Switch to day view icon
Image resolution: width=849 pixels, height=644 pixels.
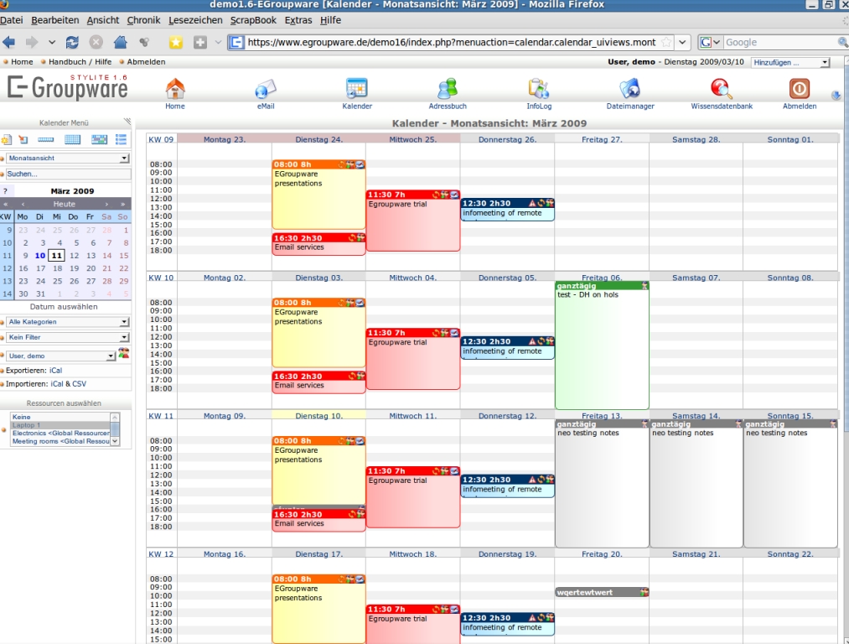click(45, 140)
